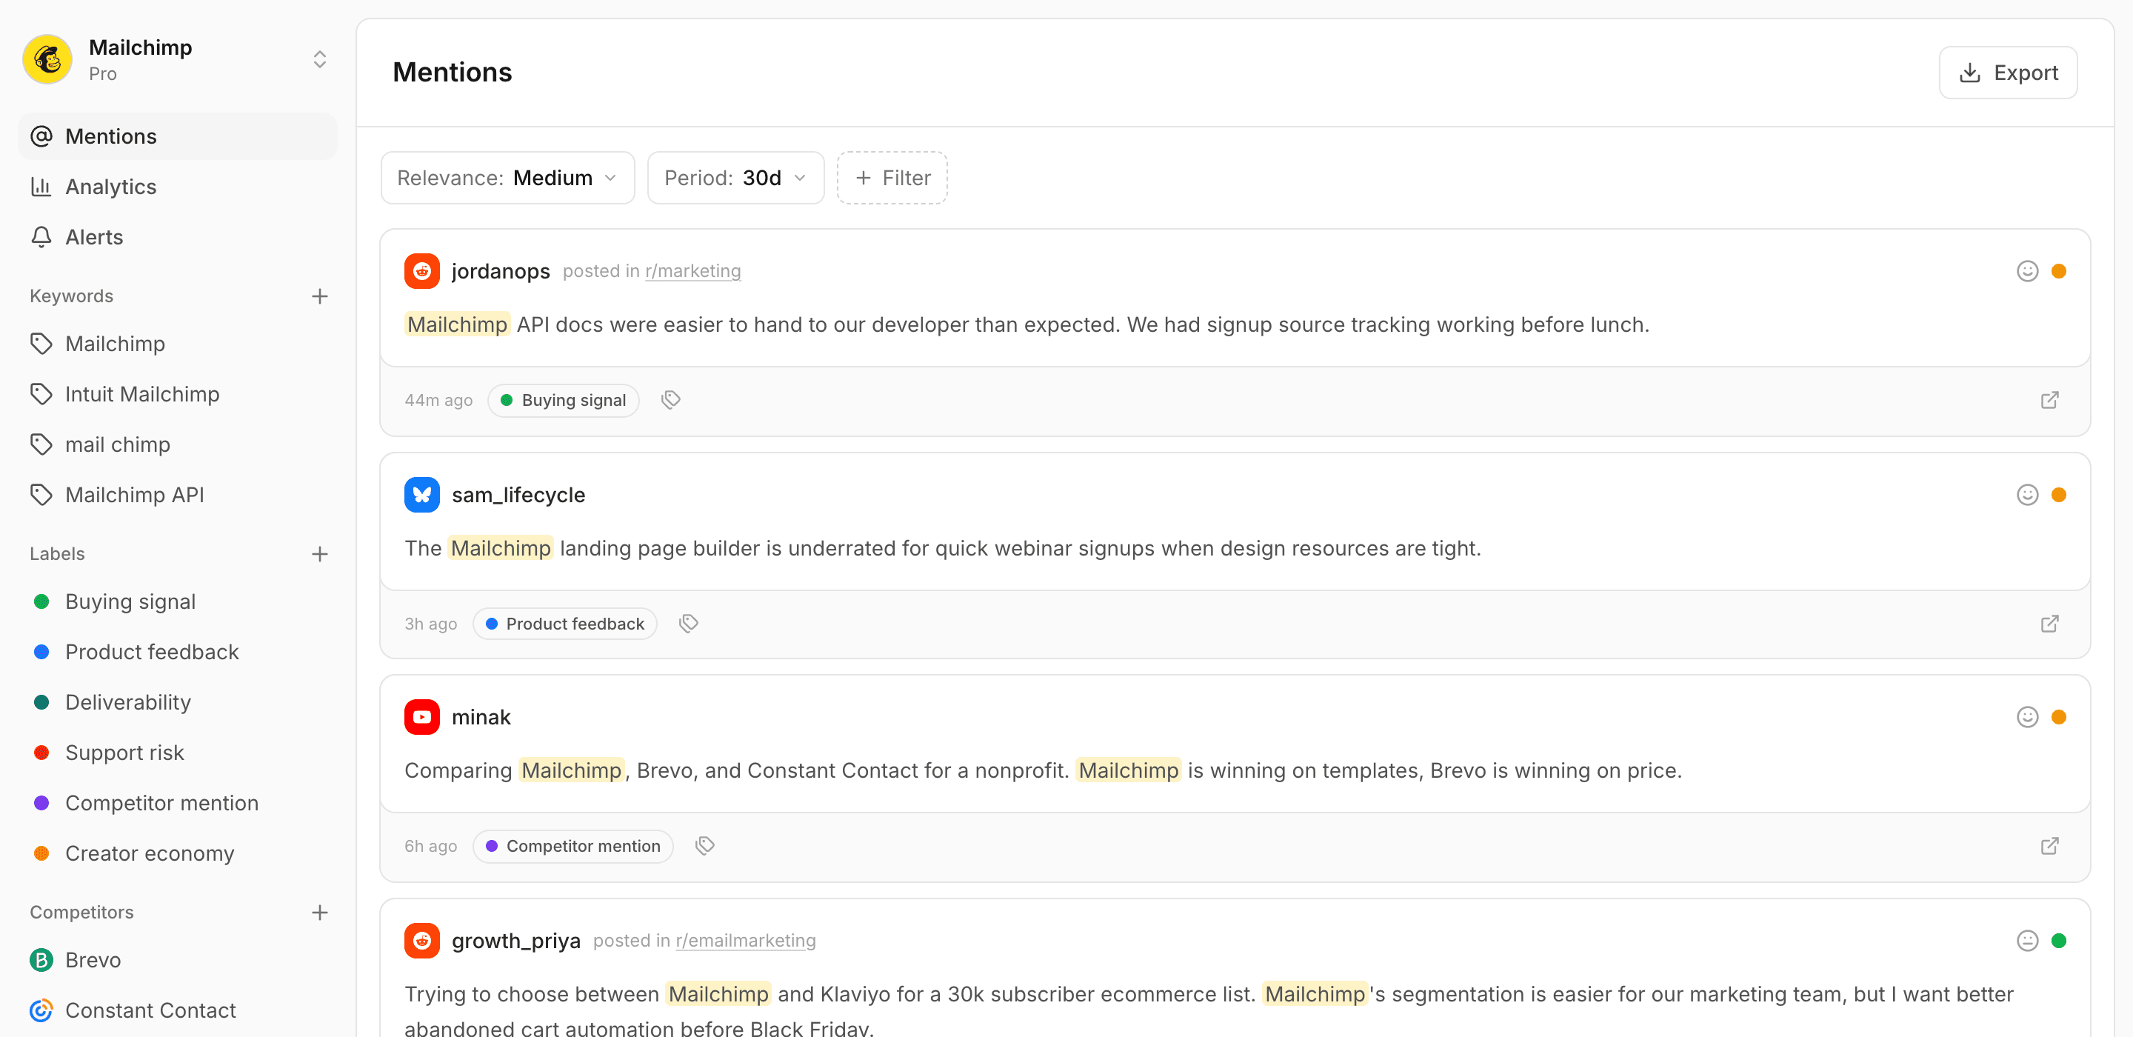Click the Export button
2133x1037 pixels.
pos(2008,73)
